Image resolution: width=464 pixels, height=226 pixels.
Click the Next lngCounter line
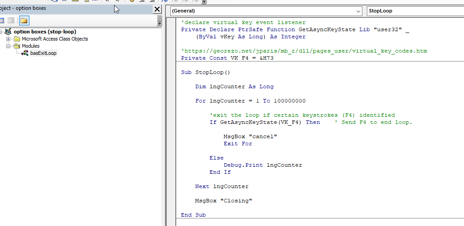tap(222, 186)
